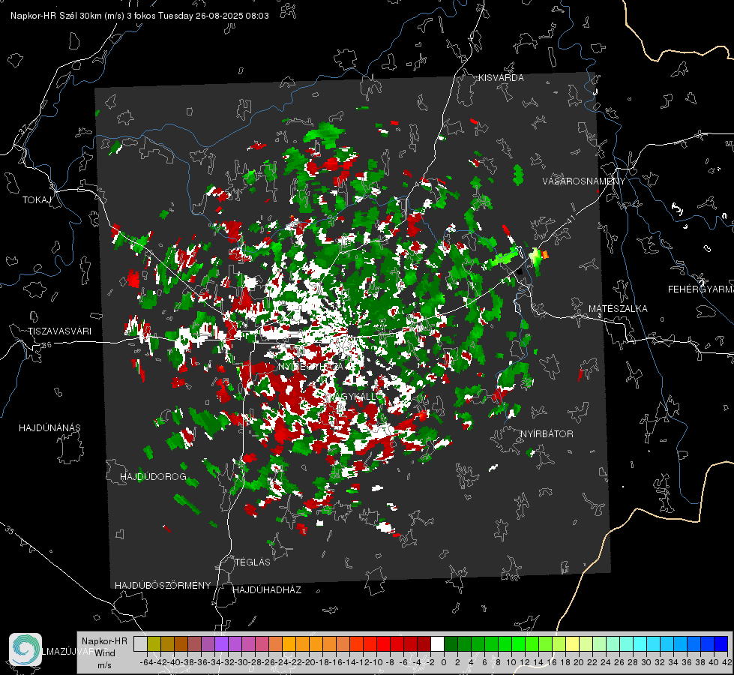Click the 'm/s' unit label in the legend

pyautogui.click(x=104, y=665)
